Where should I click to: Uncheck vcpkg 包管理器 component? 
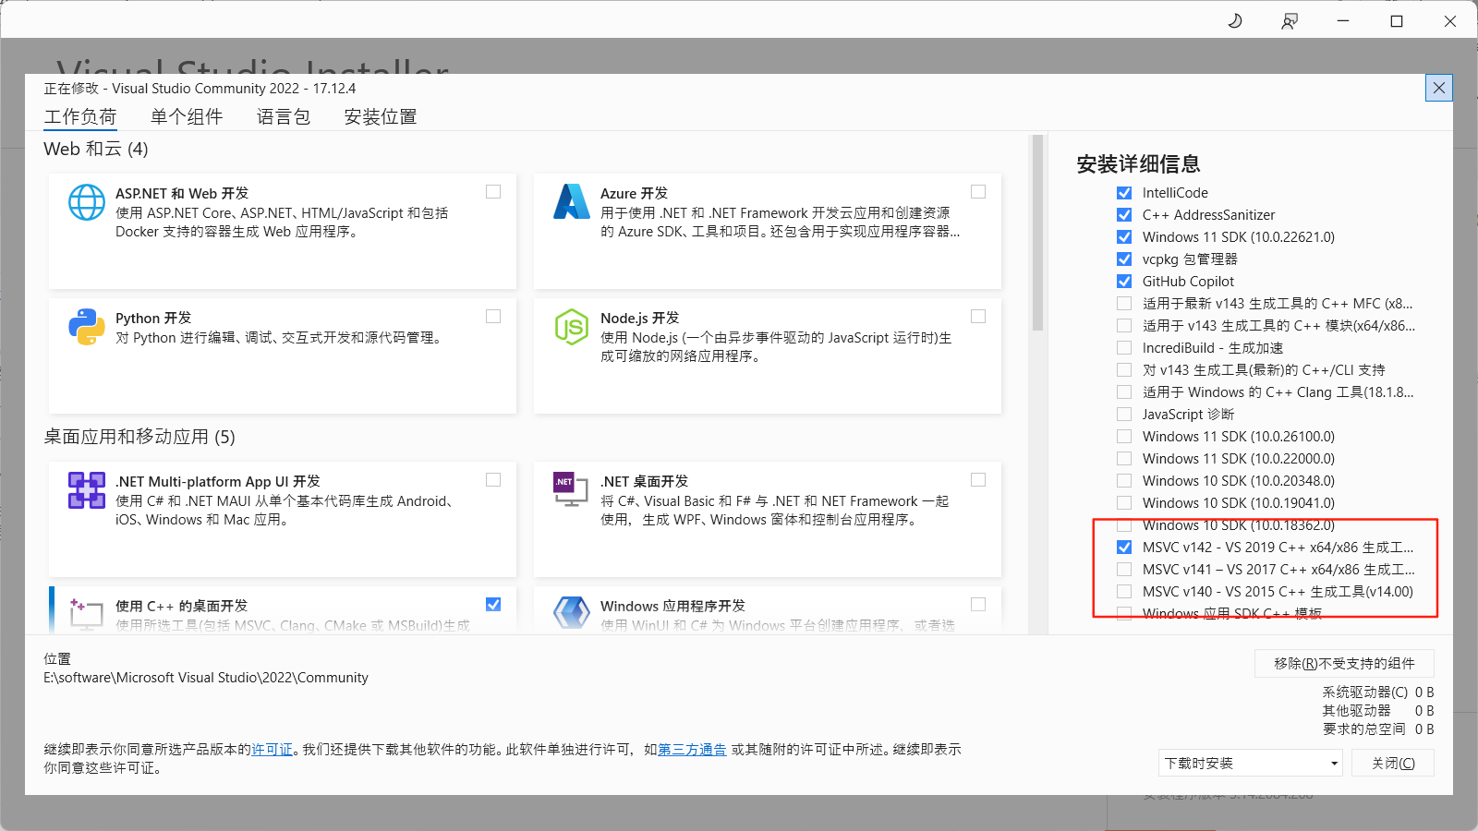click(1124, 259)
